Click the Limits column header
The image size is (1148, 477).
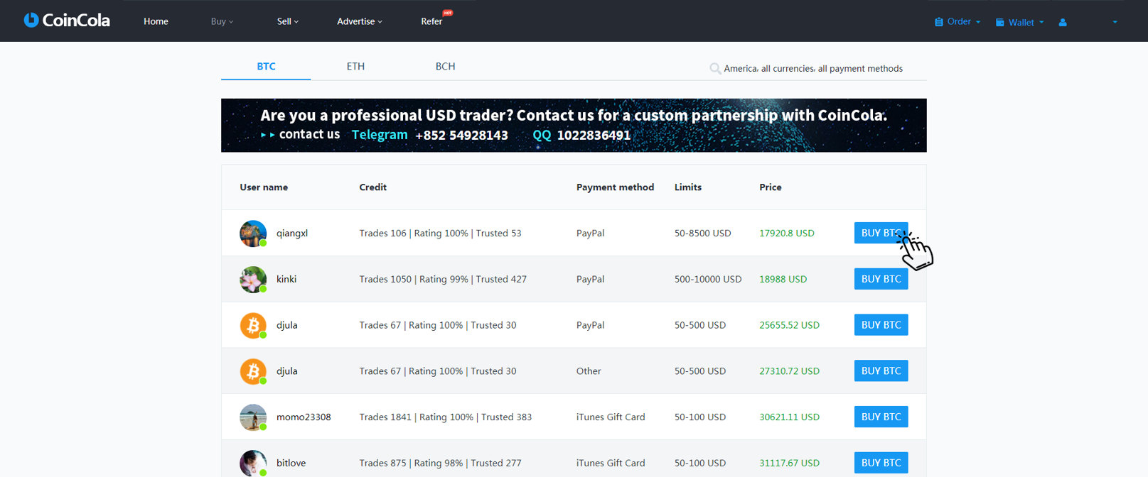point(688,187)
